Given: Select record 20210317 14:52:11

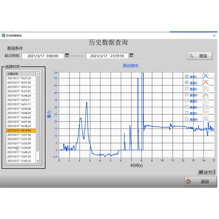Looking at the screenshot, I should click(21, 100).
